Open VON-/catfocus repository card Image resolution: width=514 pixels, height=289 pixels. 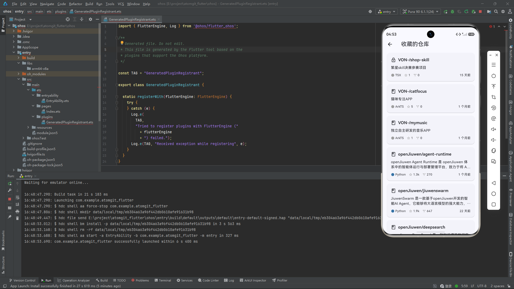pyautogui.click(x=430, y=98)
